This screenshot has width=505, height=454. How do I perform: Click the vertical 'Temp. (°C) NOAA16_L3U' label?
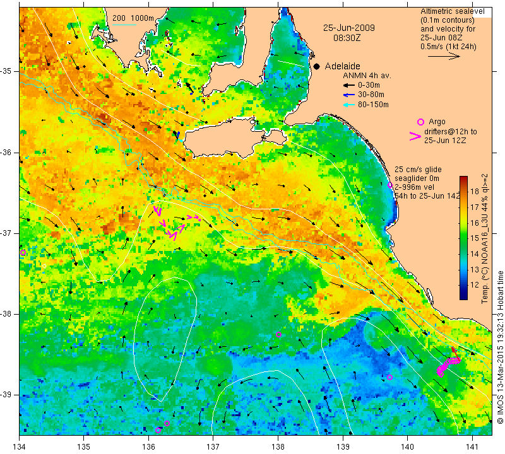(485, 239)
